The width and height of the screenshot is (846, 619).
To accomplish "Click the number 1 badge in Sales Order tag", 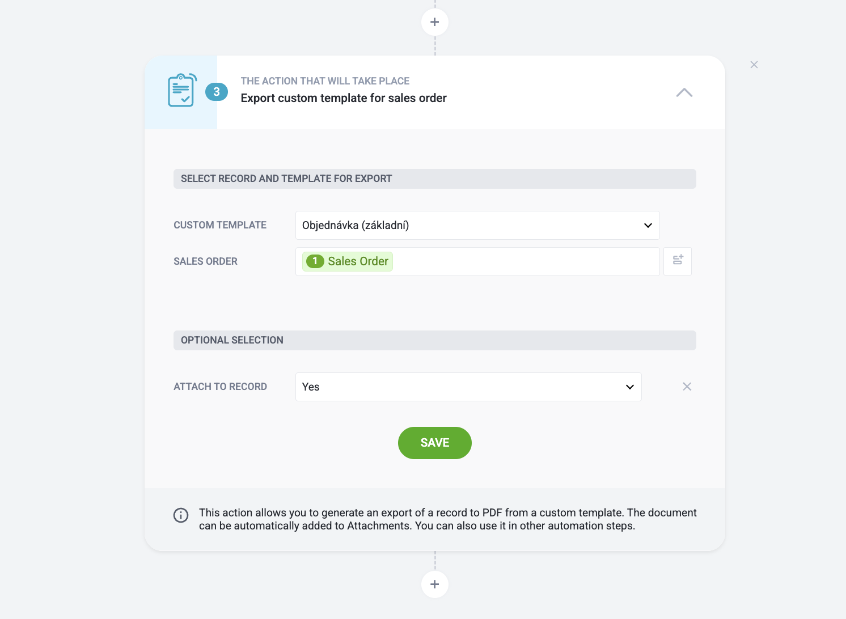I will 315,261.
